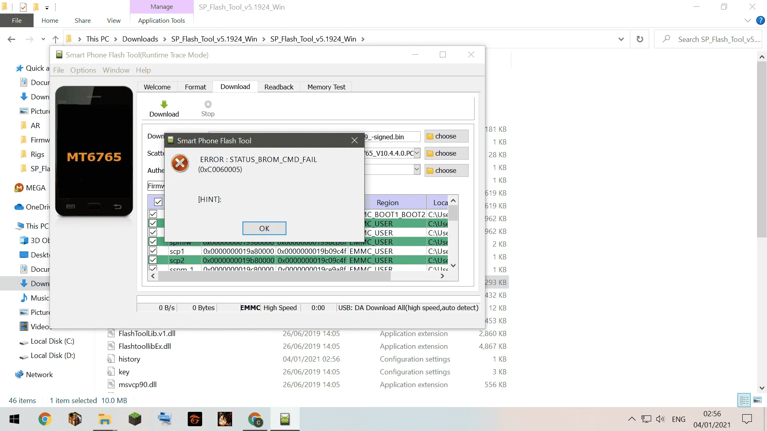This screenshot has width=767, height=431.
Task: Uncheck the scp1 partition checkbox
Action: [153, 251]
